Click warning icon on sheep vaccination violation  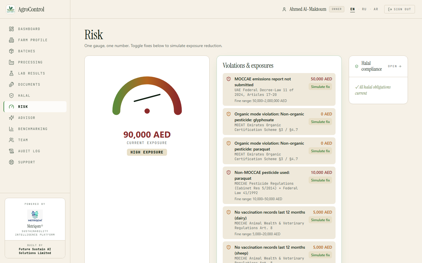point(229,247)
